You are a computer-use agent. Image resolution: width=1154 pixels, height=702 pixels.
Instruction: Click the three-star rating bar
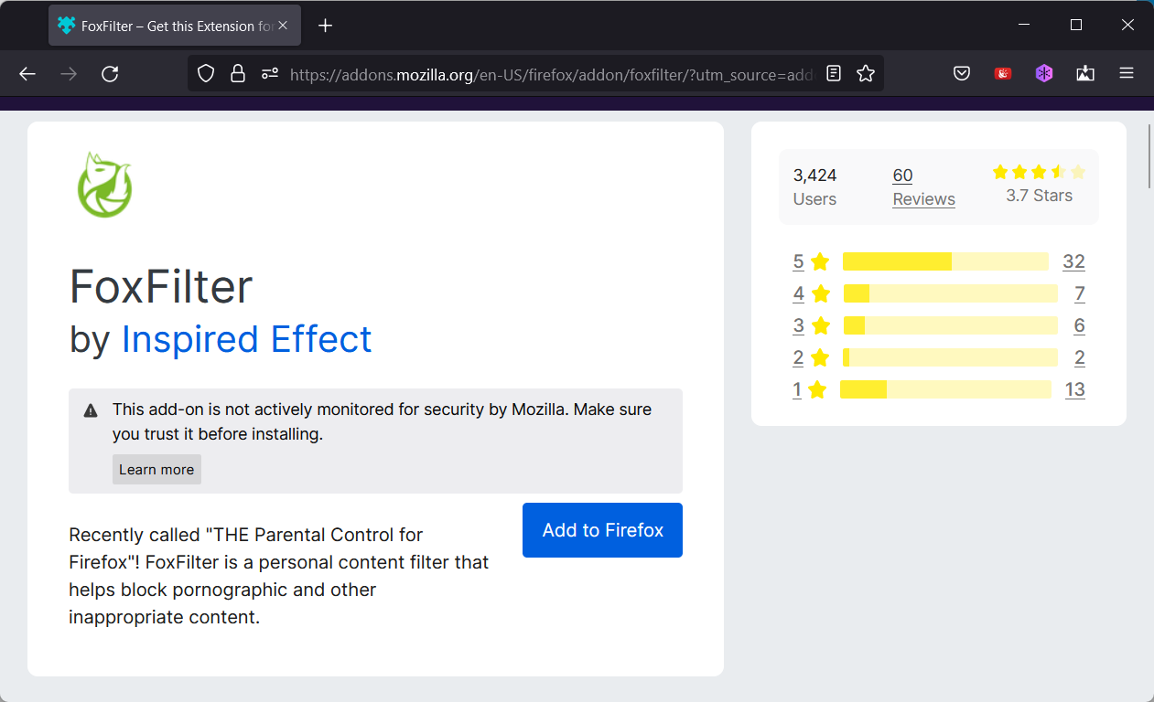tap(950, 325)
